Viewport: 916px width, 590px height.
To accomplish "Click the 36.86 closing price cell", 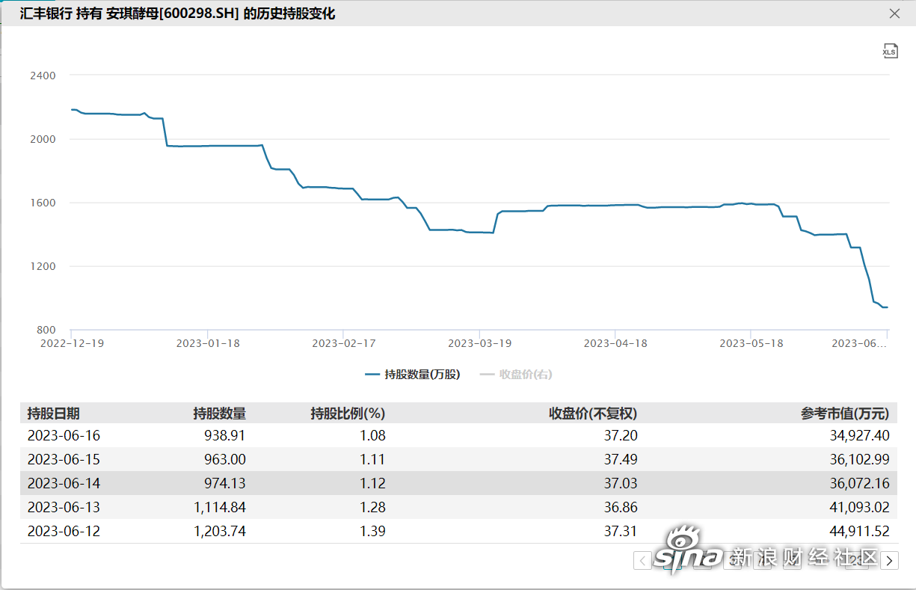I will pos(621,507).
